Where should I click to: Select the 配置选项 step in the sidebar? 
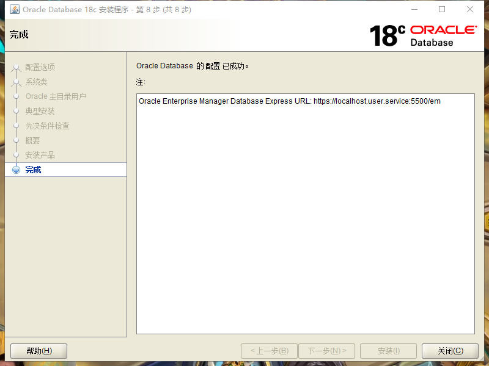pyautogui.click(x=40, y=67)
